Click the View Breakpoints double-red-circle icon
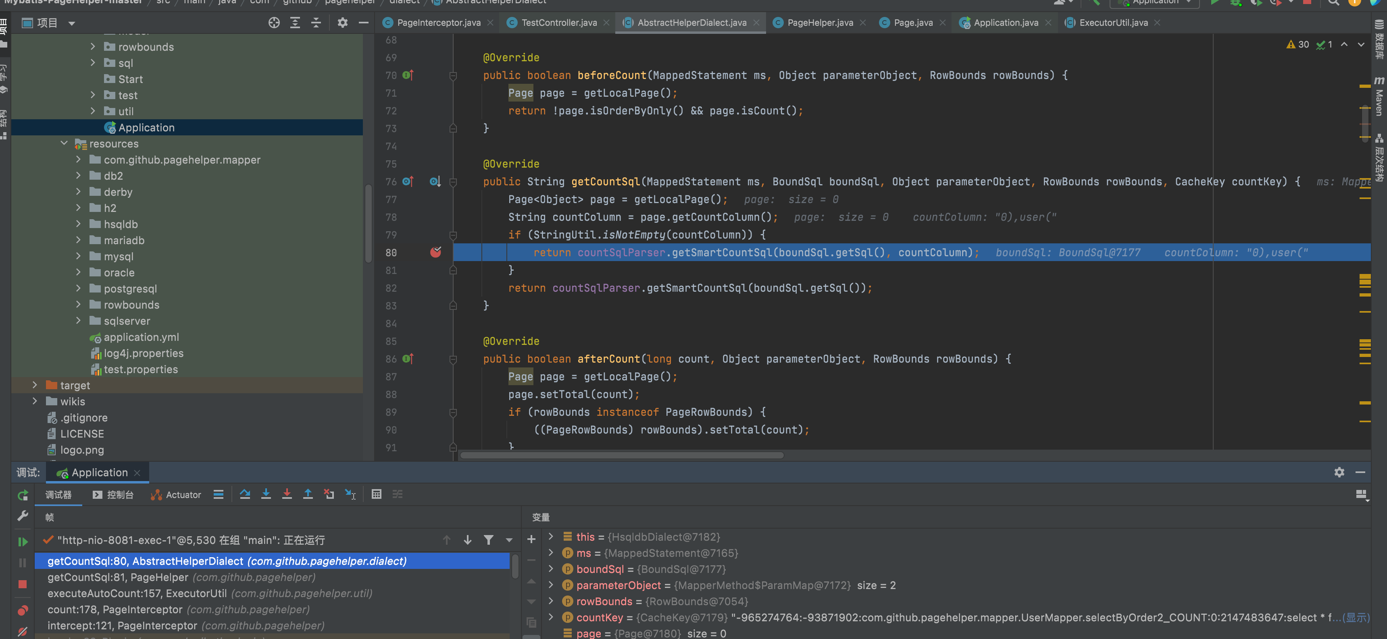Screen dimensions: 1387x639 23,610
